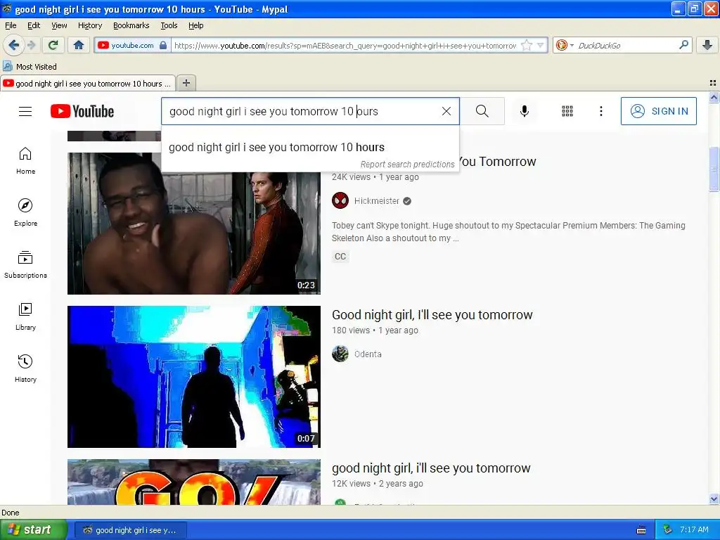Open Subscriptions in YouTube sidebar
Viewport: 720px width, 540px height.
[25, 264]
